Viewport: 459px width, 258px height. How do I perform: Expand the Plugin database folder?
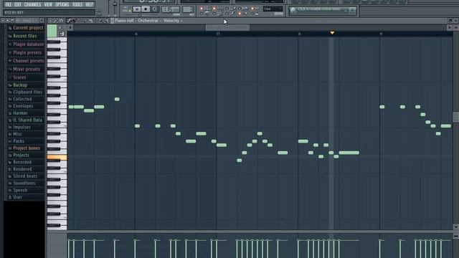[28, 44]
